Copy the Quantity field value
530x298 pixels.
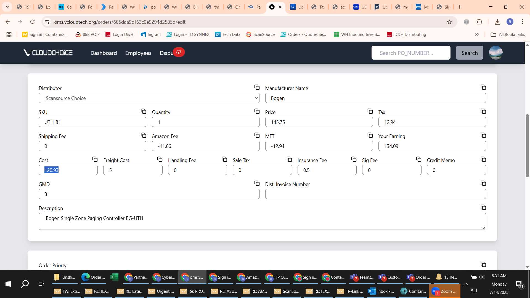click(x=257, y=111)
